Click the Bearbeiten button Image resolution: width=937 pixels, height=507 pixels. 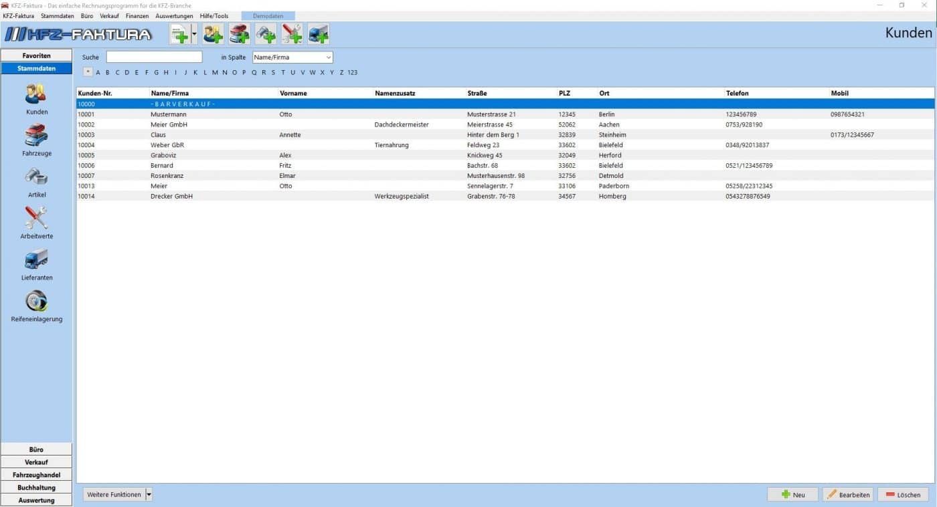[848, 494]
